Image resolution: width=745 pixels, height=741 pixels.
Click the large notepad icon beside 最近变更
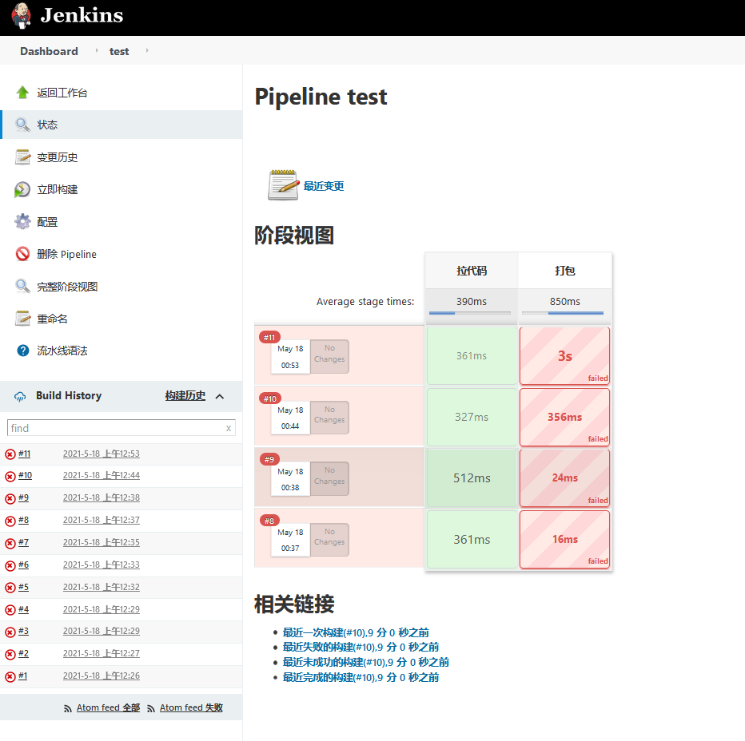284,184
